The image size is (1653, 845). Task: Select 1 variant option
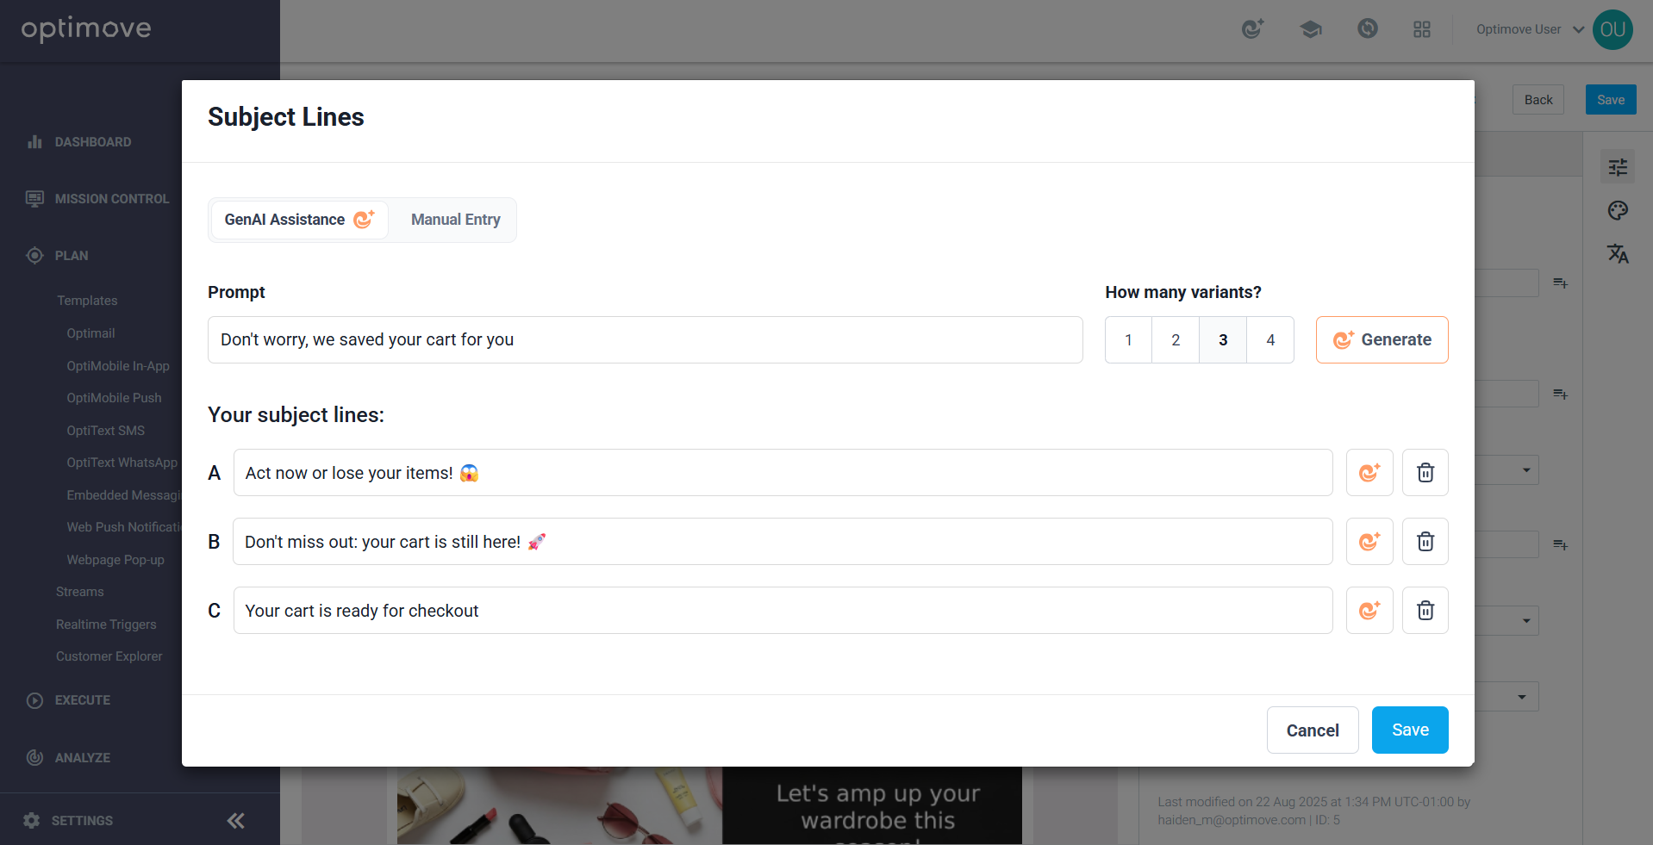pos(1128,340)
